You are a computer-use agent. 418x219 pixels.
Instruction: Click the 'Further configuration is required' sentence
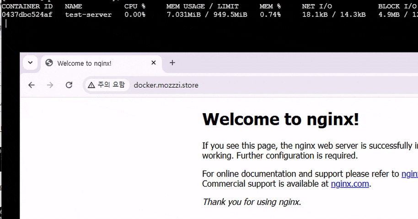[x=297, y=156]
